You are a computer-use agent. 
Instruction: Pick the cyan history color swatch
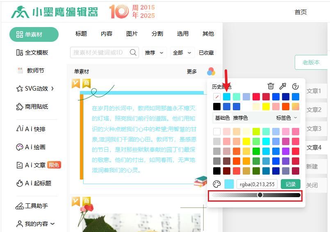227,97
